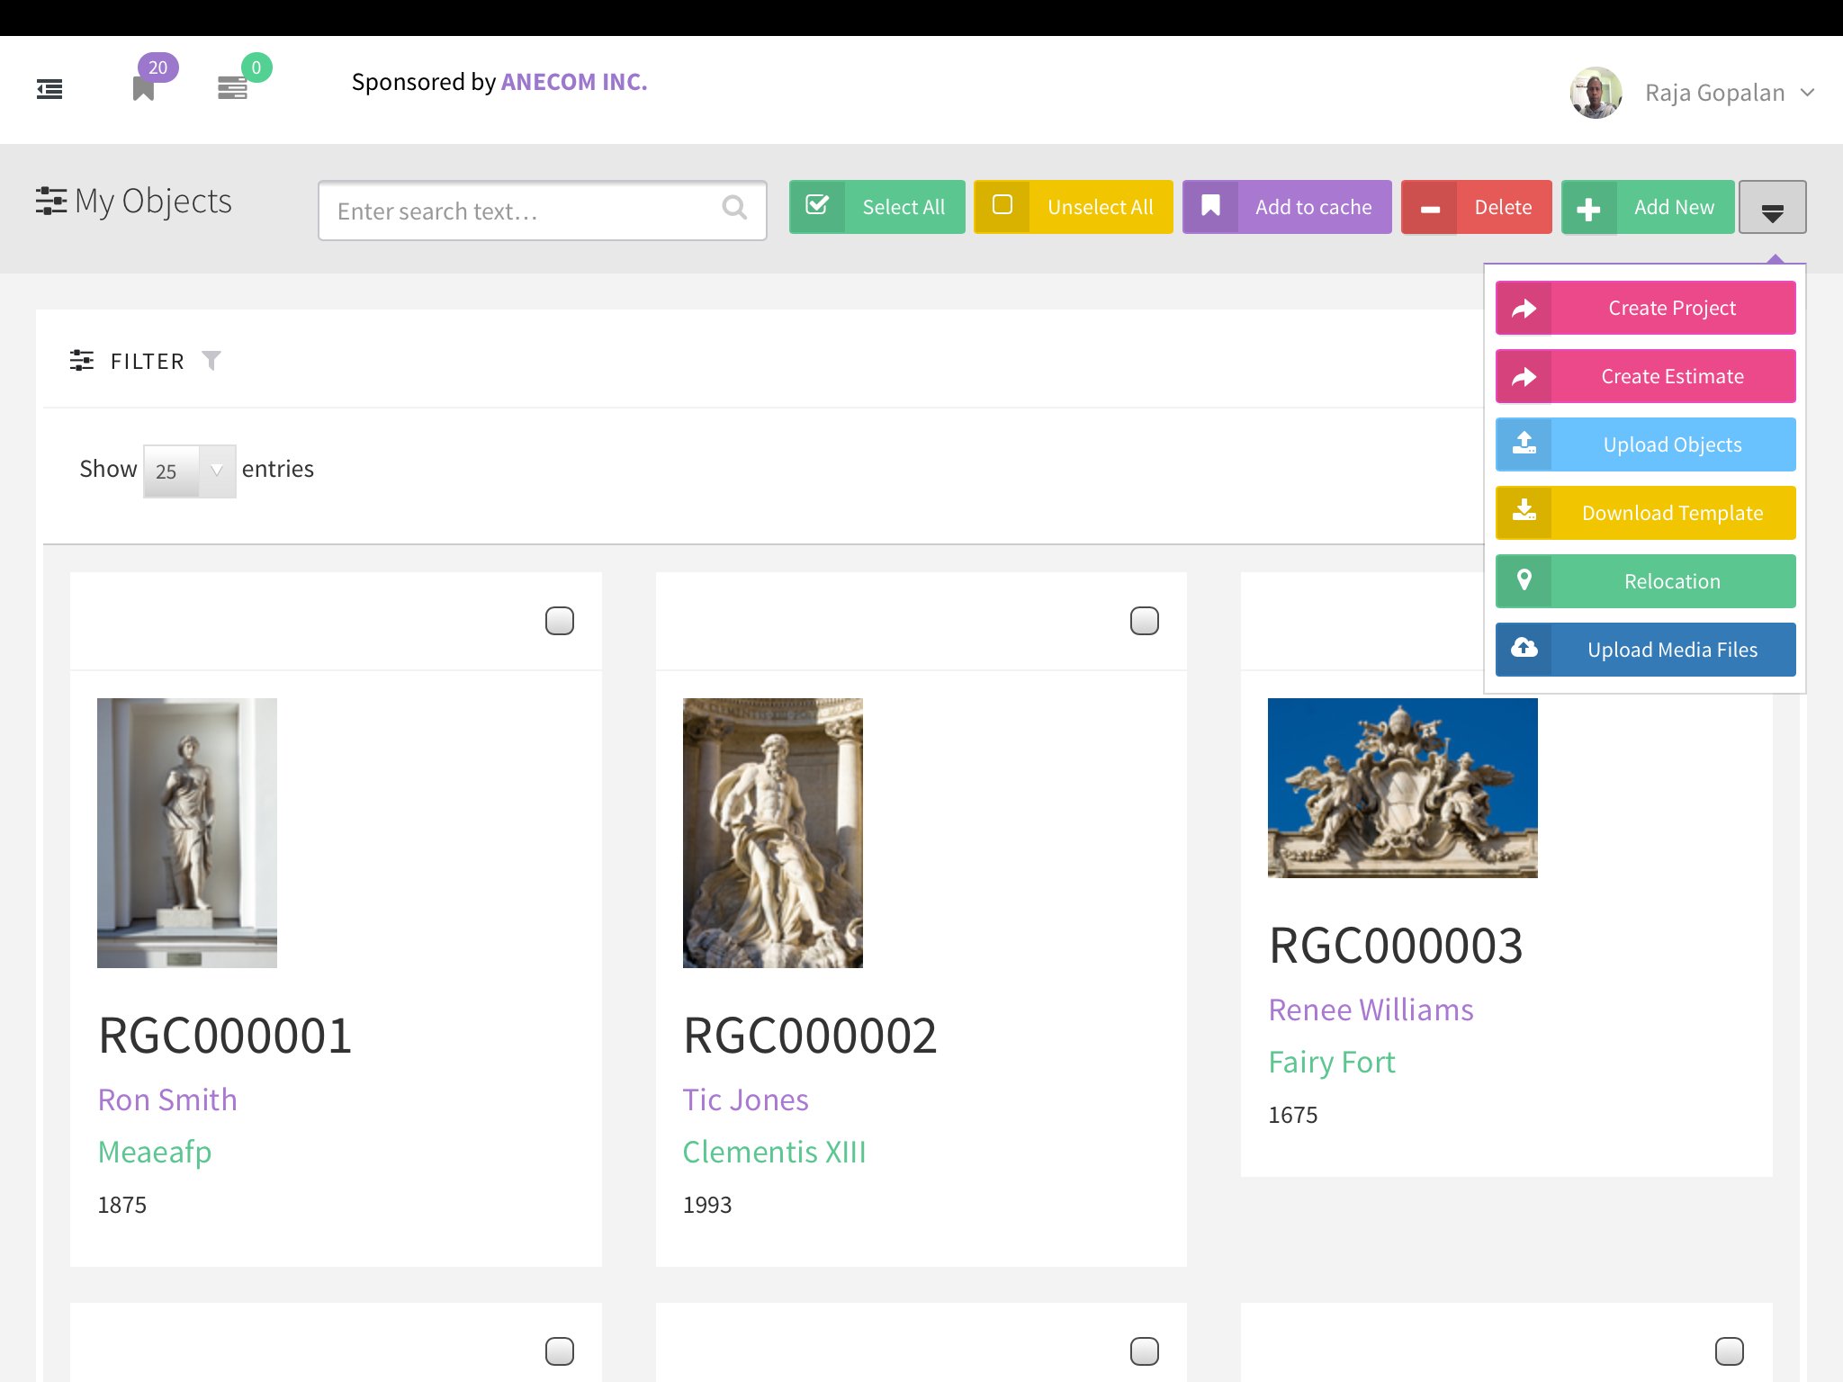Open the RGC000001 statue thumbnail
The image size is (1843, 1382).
click(187, 833)
